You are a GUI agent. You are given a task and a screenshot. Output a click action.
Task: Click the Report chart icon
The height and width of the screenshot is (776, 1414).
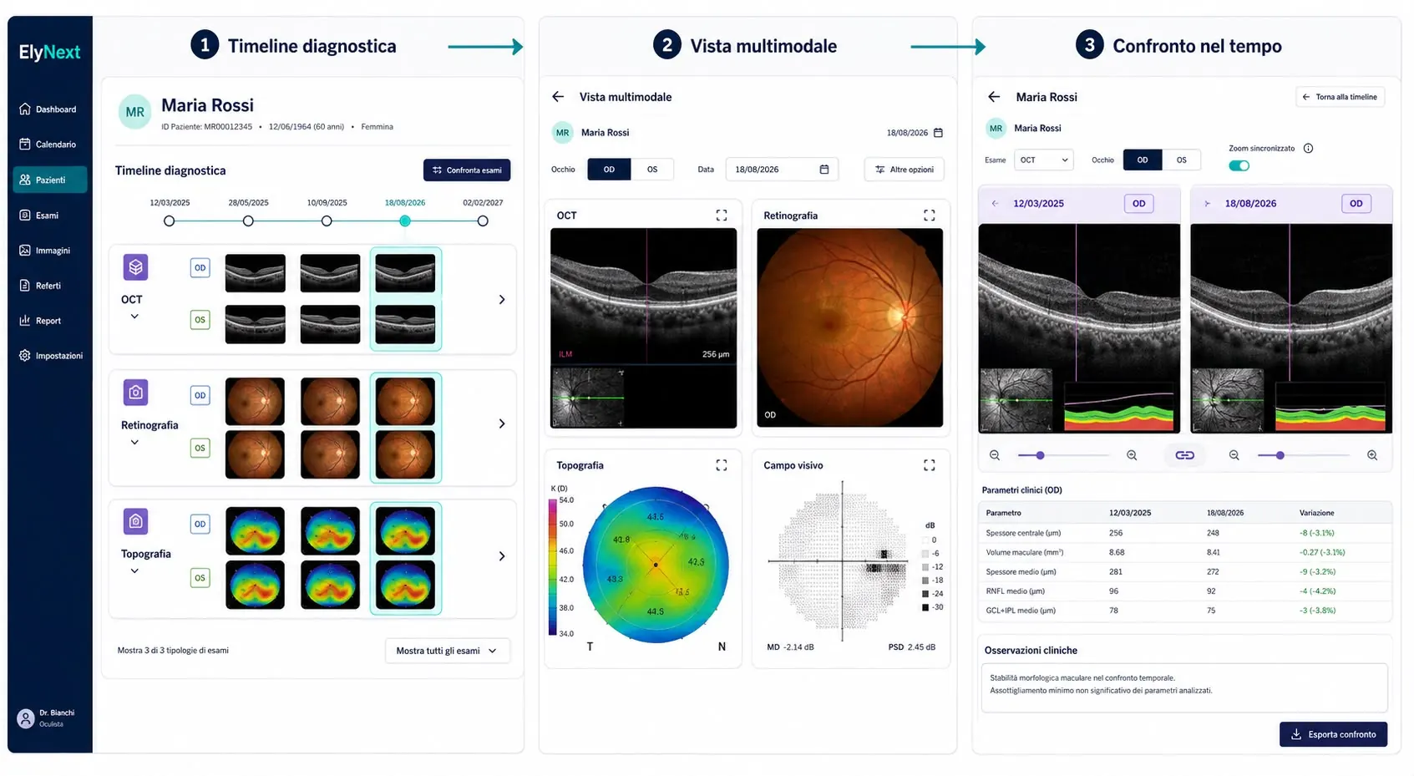[x=25, y=321]
